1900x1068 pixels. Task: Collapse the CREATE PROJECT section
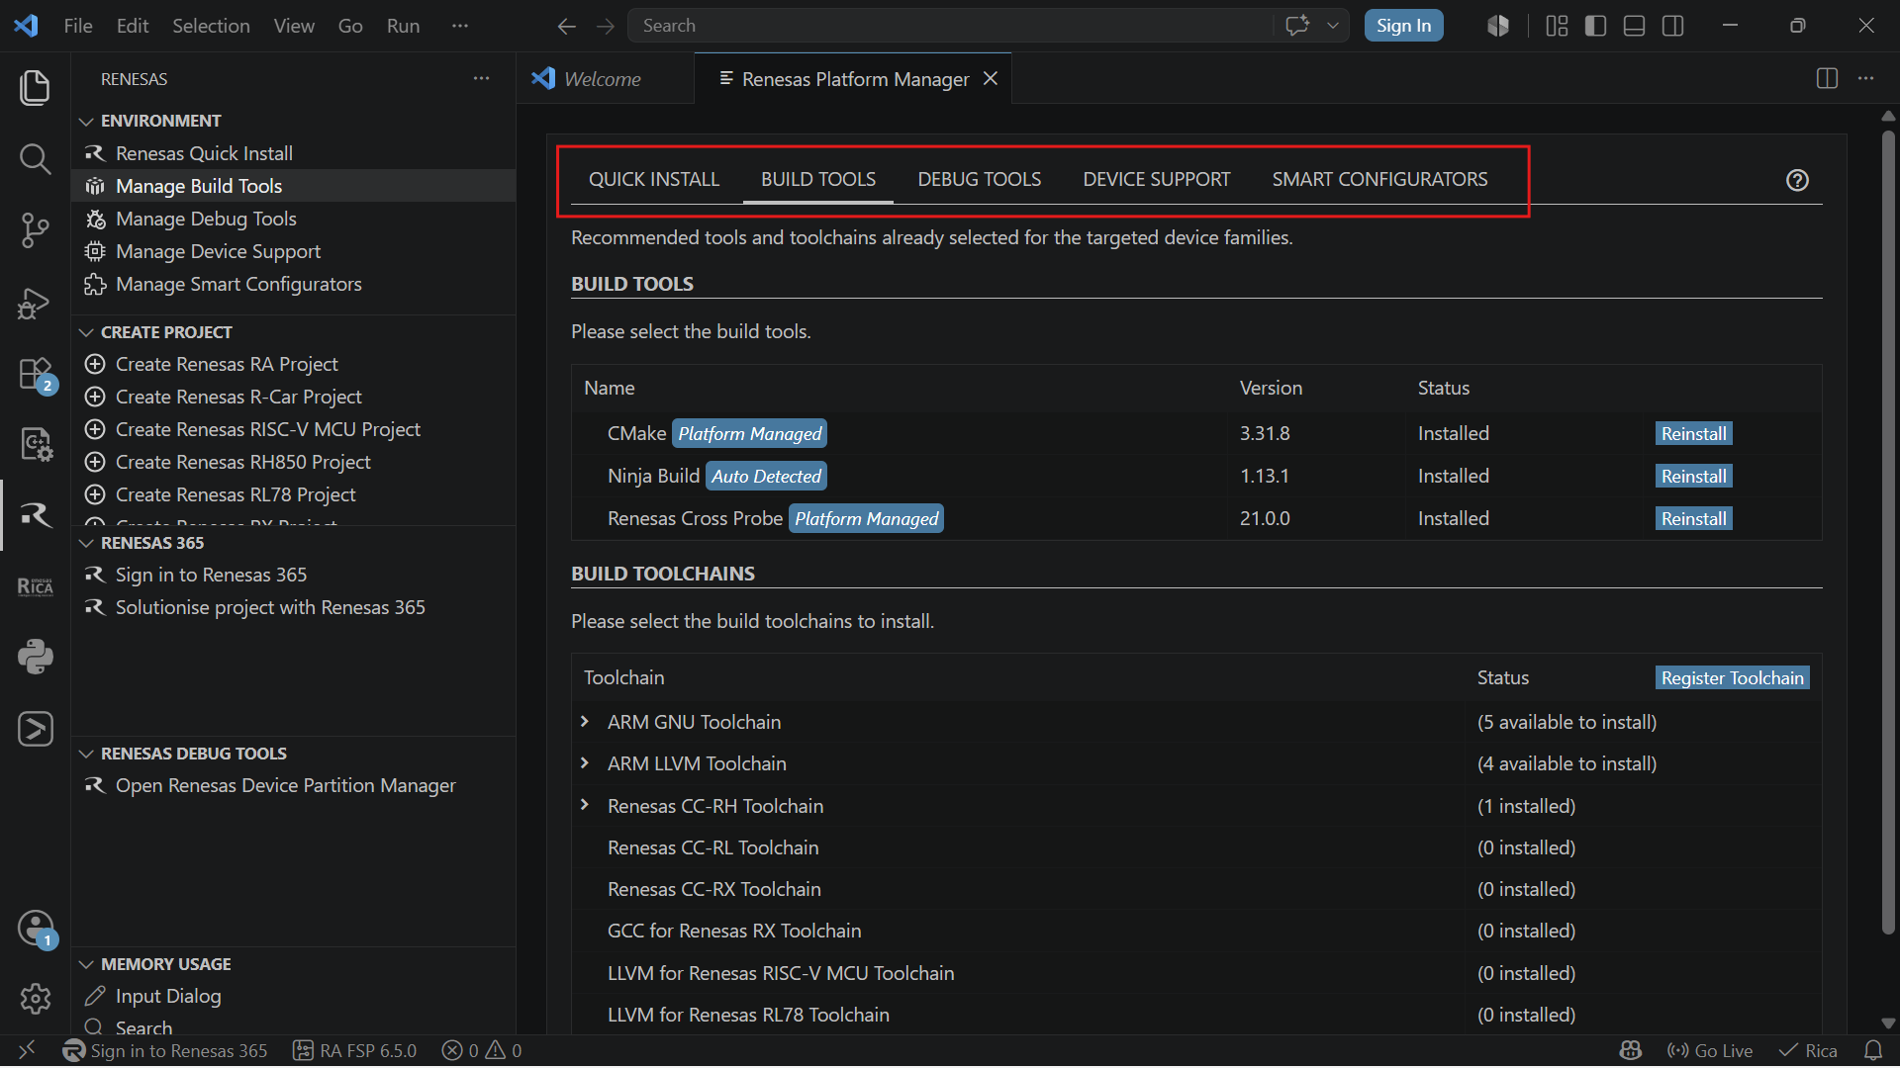[x=87, y=332]
